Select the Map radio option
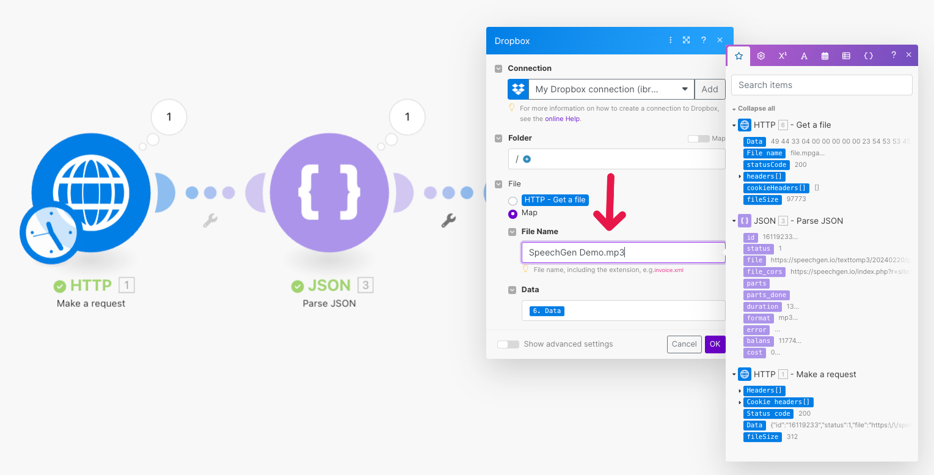 (513, 213)
